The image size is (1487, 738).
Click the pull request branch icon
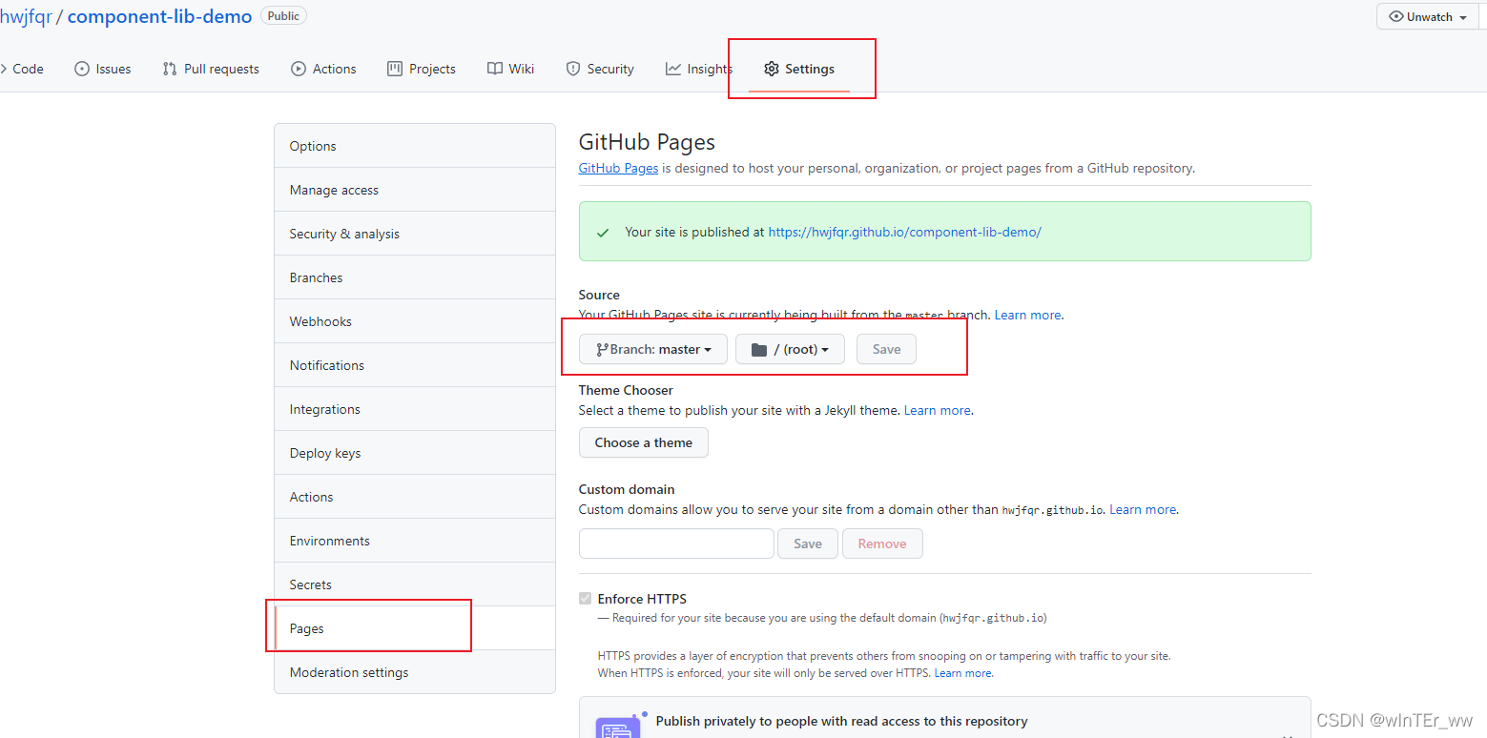[x=170, y=69]
